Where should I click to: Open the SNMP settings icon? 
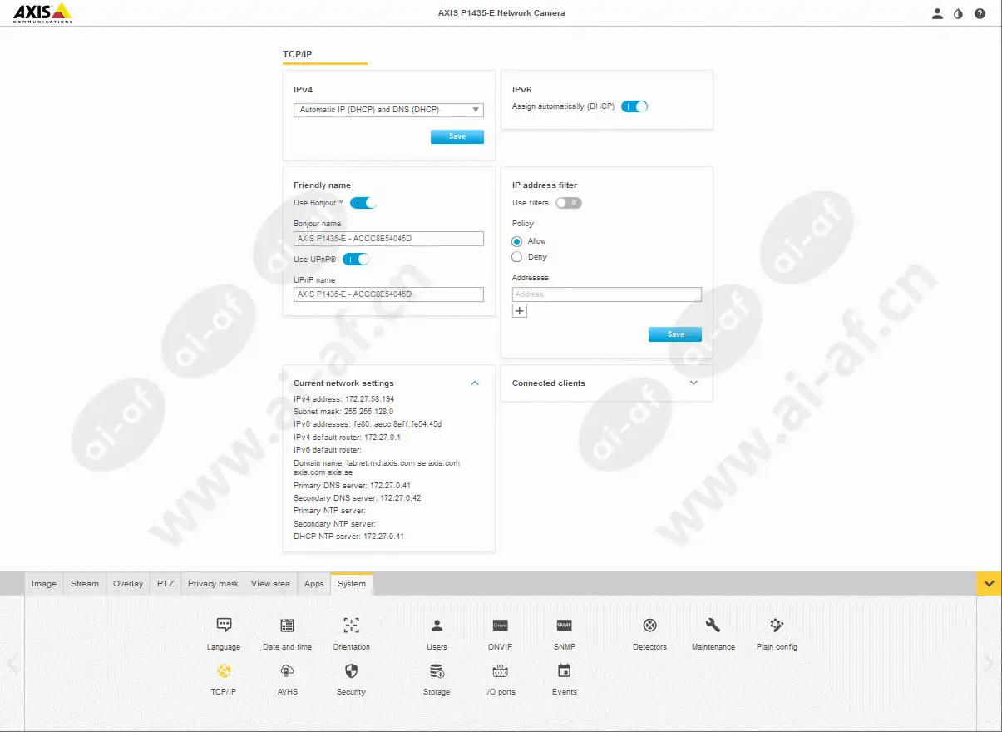(564, 625)
